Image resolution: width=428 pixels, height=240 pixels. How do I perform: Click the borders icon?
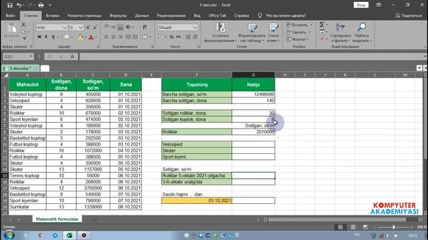[67, 37]
